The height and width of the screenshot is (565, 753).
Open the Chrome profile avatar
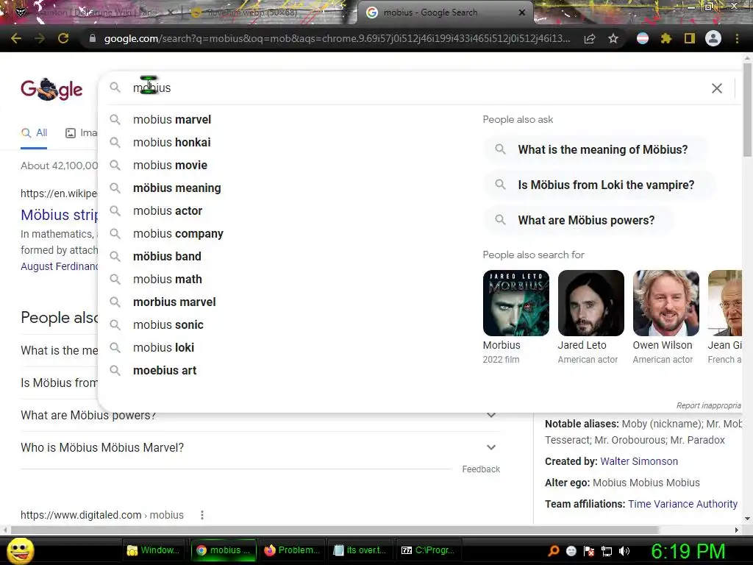tap(713, 38)
